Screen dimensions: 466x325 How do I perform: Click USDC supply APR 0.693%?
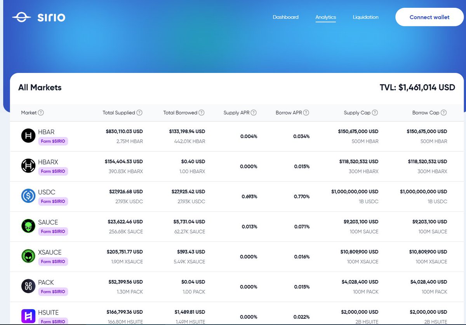coord(249,197)
